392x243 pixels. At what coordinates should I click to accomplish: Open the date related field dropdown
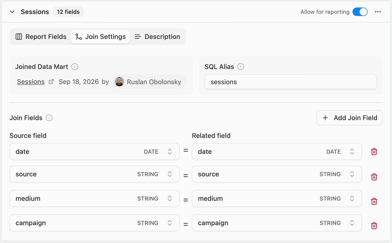[277, 152]
